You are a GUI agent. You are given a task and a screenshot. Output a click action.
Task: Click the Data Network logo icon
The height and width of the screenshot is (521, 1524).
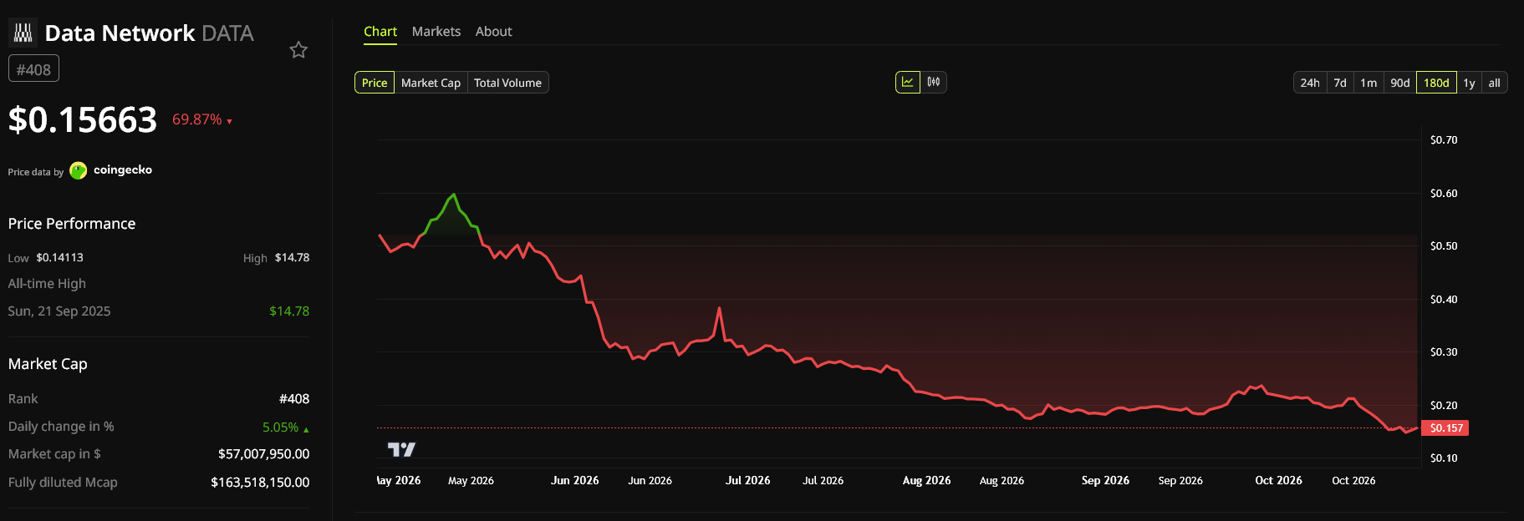(x=23, y=33)
